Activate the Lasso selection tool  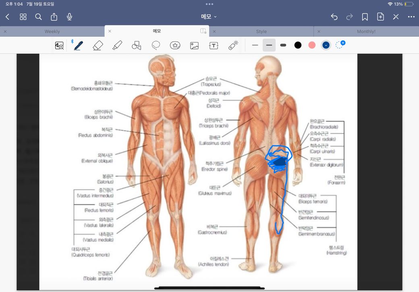point(156,45)
